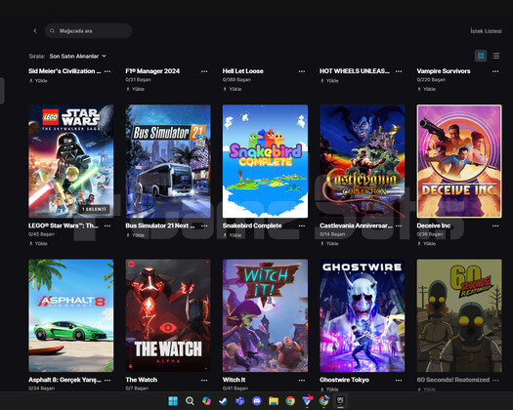
Task: Switch library to list view
Action: (x=496, y=56)
